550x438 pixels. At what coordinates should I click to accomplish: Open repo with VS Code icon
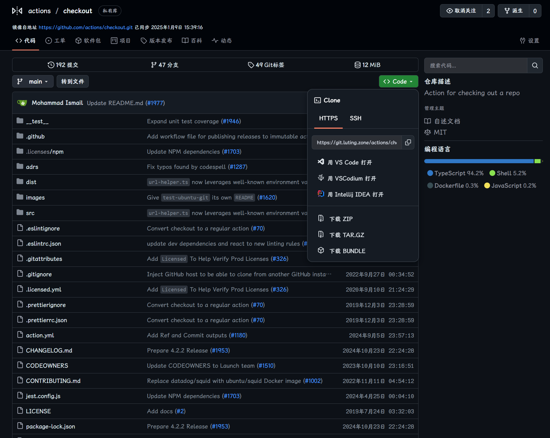pyautogui.click(x=321, y=162)
